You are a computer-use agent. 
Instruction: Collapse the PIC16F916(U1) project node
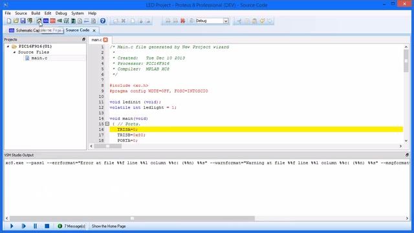pyautogui.click(x=8, y=47)
